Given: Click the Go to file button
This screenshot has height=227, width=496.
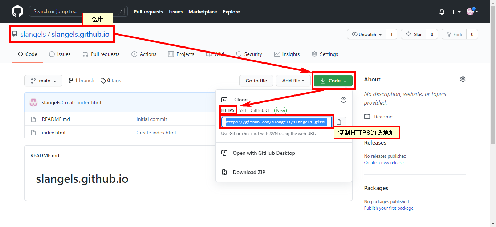Looking at the screenshot, I should tap(256, 81).
